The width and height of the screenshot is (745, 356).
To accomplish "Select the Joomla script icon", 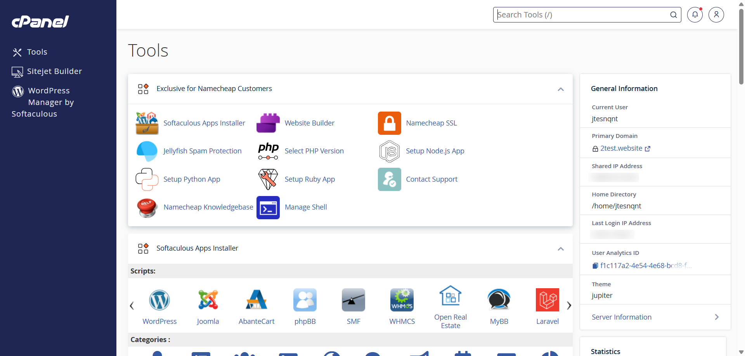I will (208, 300).
